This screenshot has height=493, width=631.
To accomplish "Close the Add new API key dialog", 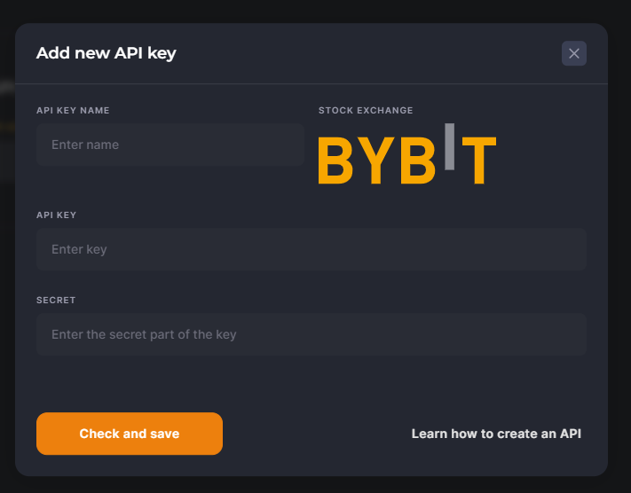I will [574, 53].
